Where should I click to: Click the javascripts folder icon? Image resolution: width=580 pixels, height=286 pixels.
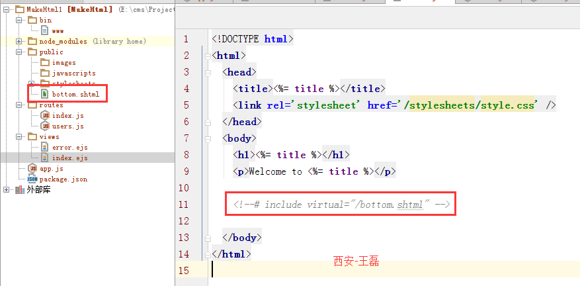click(x=45, y=73)
